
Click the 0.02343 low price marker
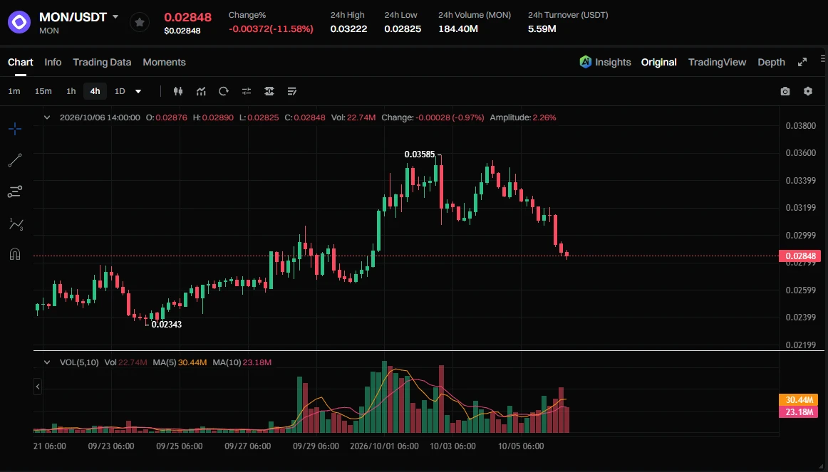point(166,325)
